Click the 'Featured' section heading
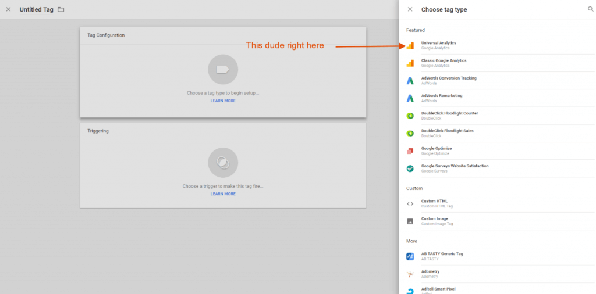The width and height of the screenshot is (596, 294). [416, 30]
